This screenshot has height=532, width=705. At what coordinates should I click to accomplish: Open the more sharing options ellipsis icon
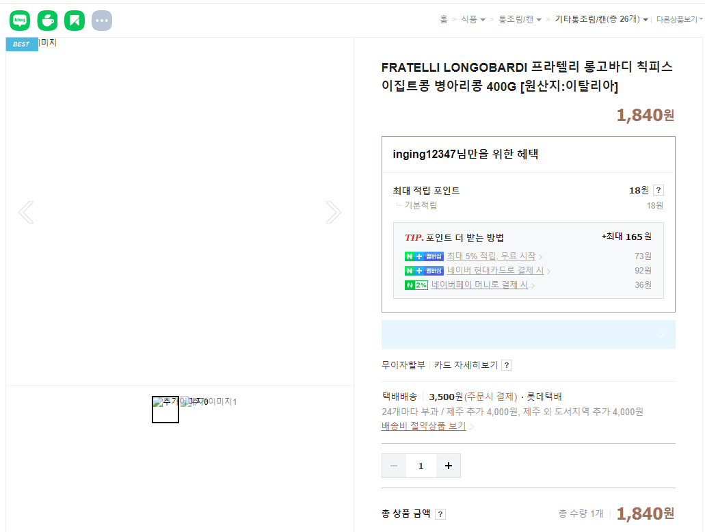[x=101, y=20]
